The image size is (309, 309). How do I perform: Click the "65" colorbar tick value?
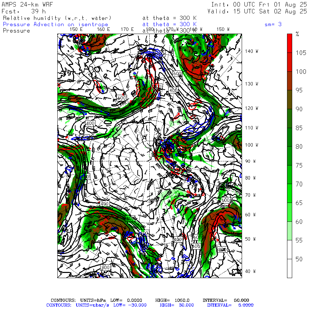[x=299, y=203]
